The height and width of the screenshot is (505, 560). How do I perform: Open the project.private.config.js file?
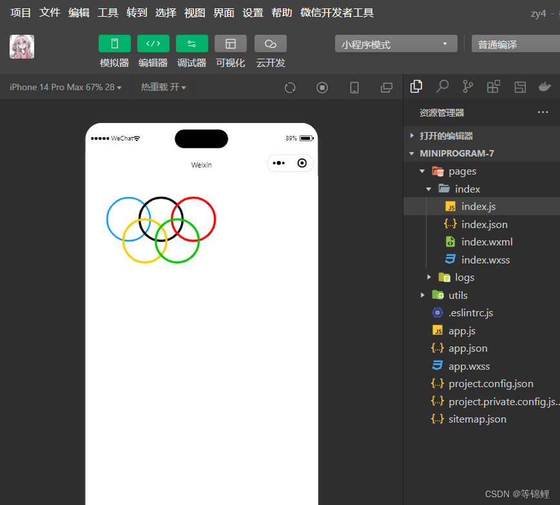pyautogui.click(x=481, y=401)
